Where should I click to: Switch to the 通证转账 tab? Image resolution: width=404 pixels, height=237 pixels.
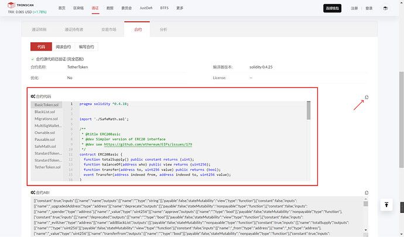point(39,29)
